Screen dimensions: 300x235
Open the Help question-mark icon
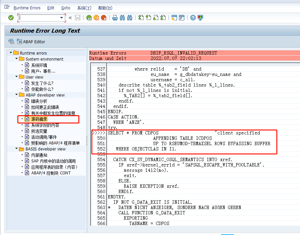pyautogui.click(x=193, y=18)
